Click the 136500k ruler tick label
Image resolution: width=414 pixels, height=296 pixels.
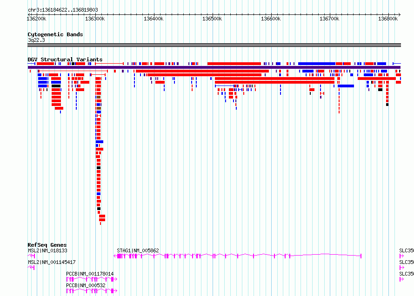click(212, 19)
